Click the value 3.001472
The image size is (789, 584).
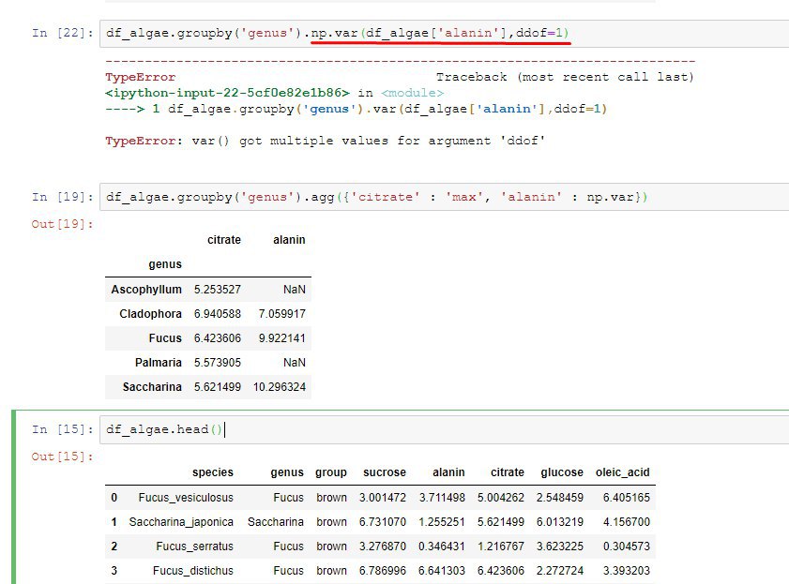click(383, 498)
